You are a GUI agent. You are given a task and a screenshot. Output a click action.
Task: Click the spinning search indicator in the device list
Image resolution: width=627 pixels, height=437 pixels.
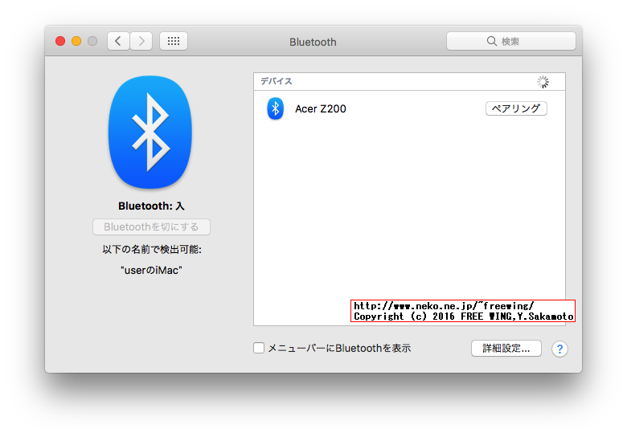[x=543, y=82]
